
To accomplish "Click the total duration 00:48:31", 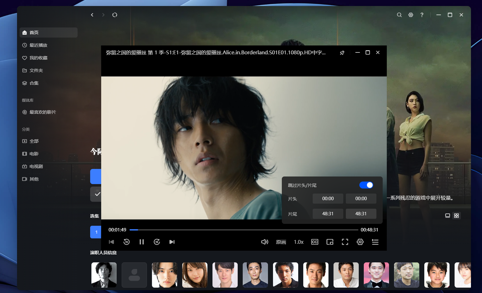I will [369, 230].
